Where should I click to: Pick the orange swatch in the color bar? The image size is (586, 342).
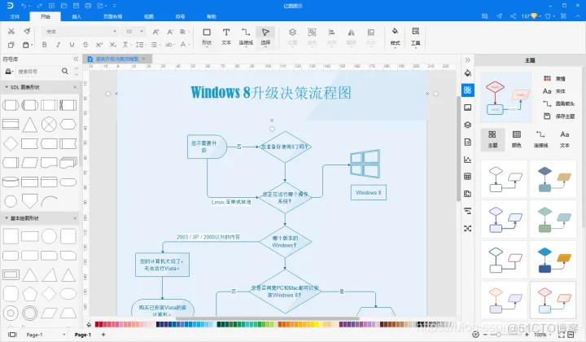click(280, 324)
